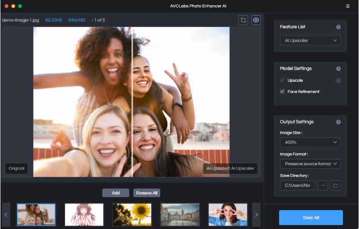Click the Save Directory path field
This screenshot has height=229, width=359.
point(298,185)
